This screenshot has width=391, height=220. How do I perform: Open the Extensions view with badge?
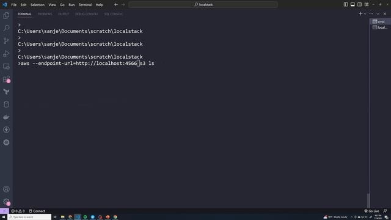[x=6, y=79]
